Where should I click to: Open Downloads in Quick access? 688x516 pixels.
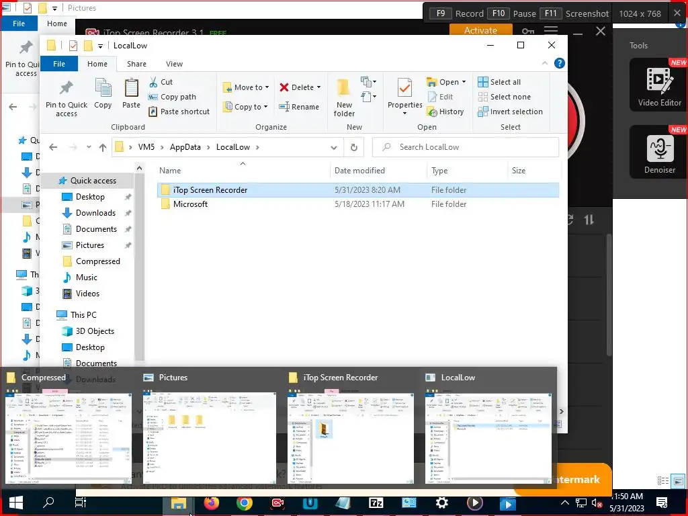(x=95, y=213)
